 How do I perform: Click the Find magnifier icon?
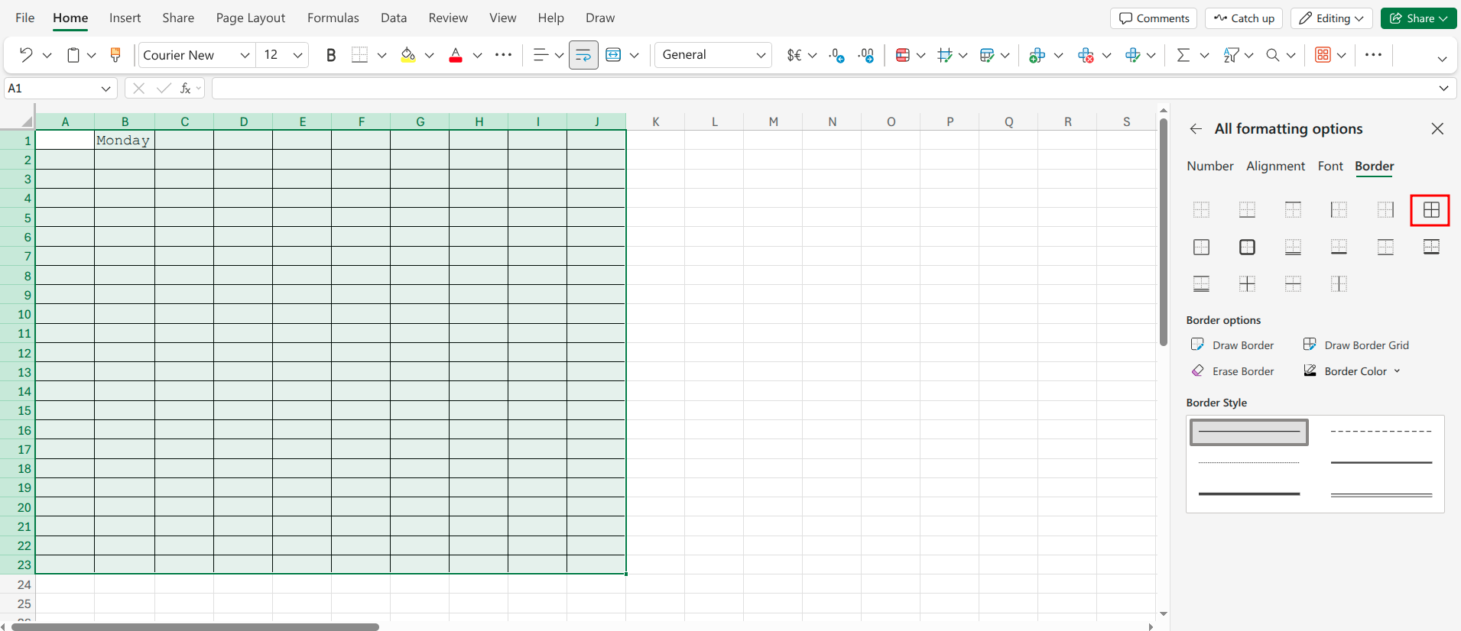pyautogui.click(x=1273, y=55)
